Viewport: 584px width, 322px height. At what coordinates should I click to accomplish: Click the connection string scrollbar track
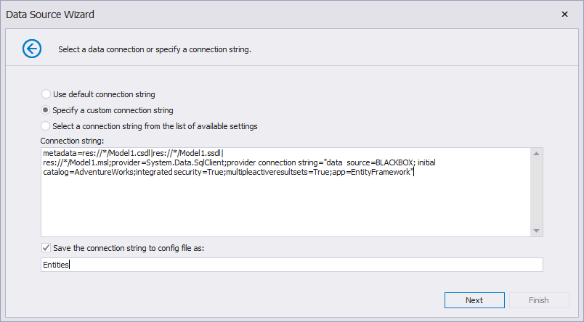(x=537, y=192)
